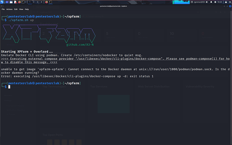The width and height of the screenshot is (232, 145).
Task: Open the Help menu
Action: (x=27, y=9)
